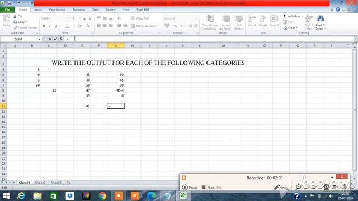Switch to the Review tab
Image resolution: width=358 pixels, height=201 pixels.
[x=111, y=9]
